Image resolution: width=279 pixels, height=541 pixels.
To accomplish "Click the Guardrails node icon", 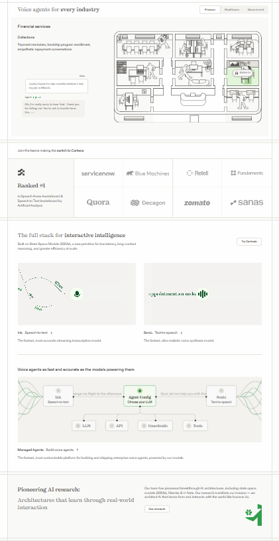I will point(144,426).
